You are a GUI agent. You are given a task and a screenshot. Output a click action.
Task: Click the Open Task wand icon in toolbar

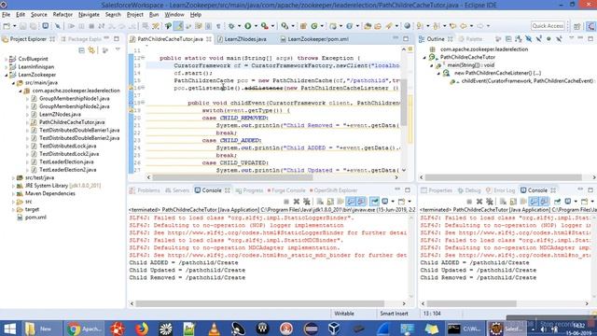[x=378, y=26]
